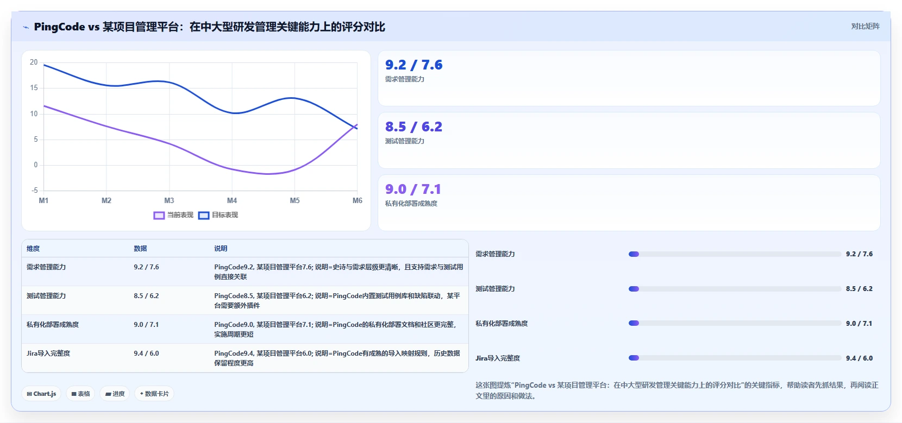Click description starting PingCode9.0
This screenshot has width=902, height=423.
point(335,330)
